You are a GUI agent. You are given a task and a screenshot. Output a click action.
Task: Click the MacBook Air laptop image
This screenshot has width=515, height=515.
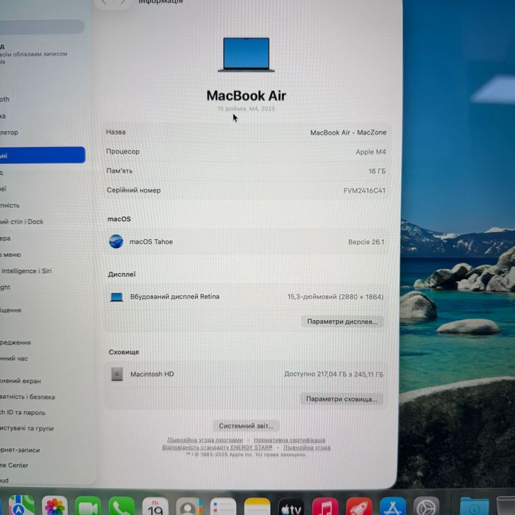point(246,54)
